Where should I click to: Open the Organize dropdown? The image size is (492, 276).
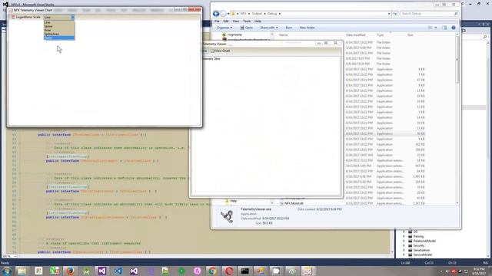click(224, 28)
